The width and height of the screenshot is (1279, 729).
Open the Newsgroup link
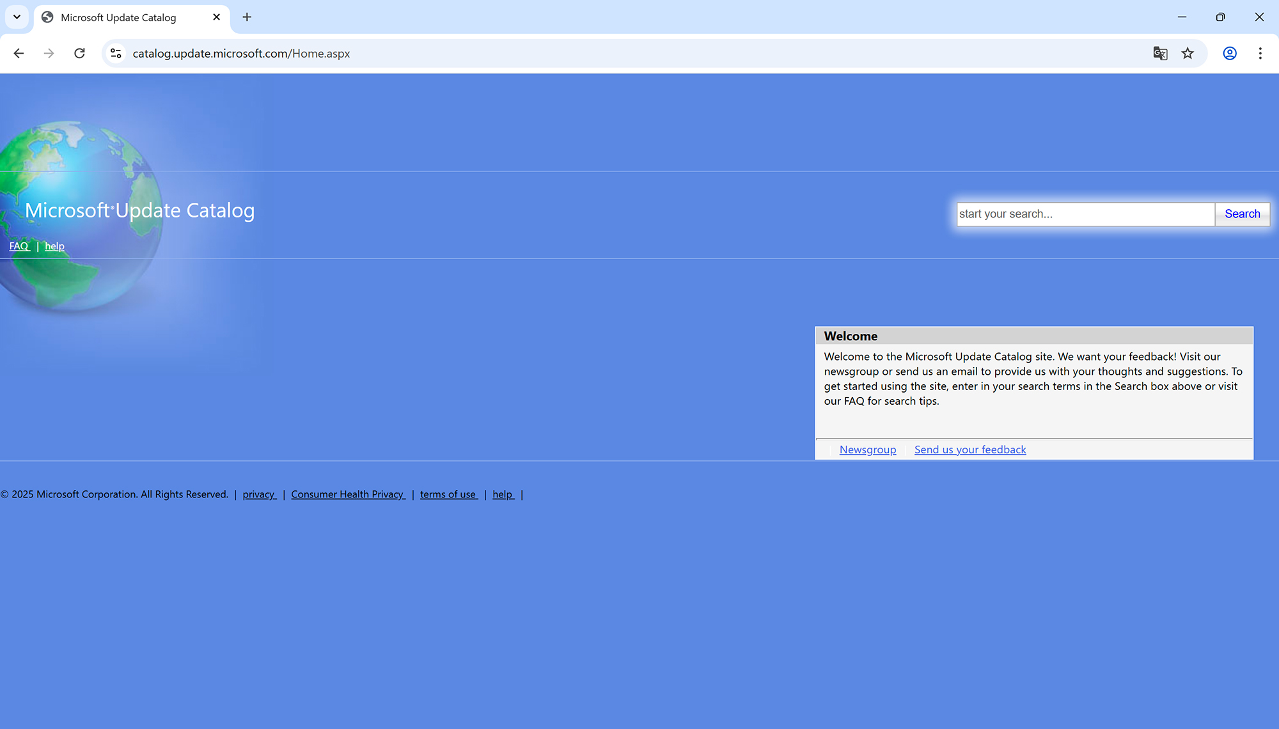tap(868, 450)
